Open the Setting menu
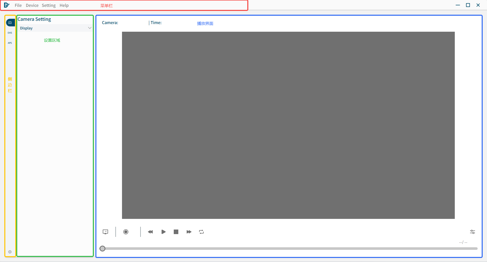 [49, 5]
